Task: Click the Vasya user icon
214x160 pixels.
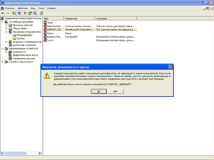Action: click(45, 33)
